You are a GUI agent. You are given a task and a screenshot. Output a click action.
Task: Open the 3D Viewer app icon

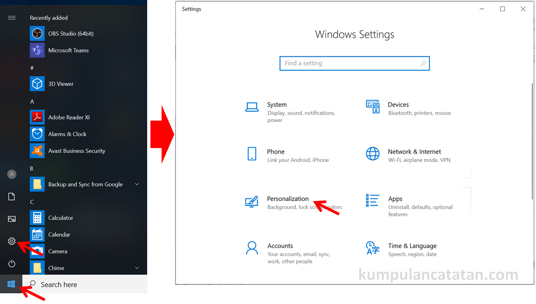coord(37,84)
